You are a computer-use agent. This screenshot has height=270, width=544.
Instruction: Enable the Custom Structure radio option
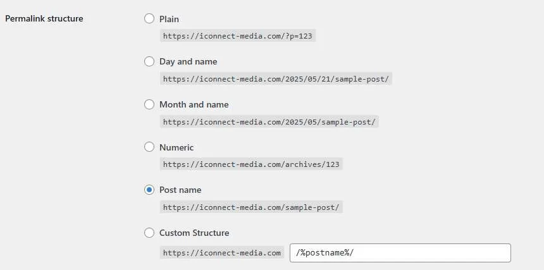click(149, 233)
